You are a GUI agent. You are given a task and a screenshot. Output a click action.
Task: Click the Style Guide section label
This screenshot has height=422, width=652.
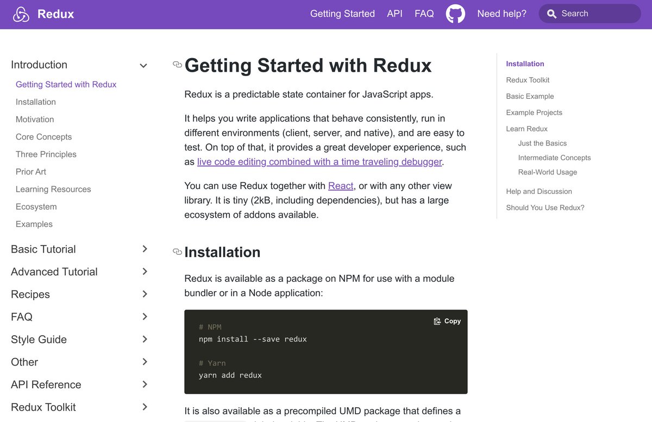coord(39,339)
